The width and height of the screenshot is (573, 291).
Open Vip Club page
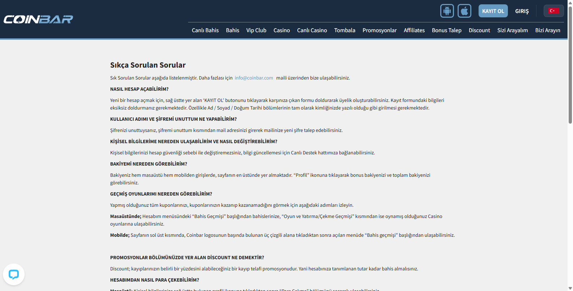(256, 30)
